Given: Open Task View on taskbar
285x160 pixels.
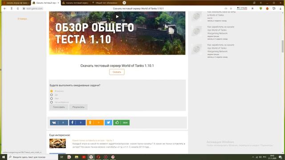Looking at the screenshot, I should [x=62, y=157].
